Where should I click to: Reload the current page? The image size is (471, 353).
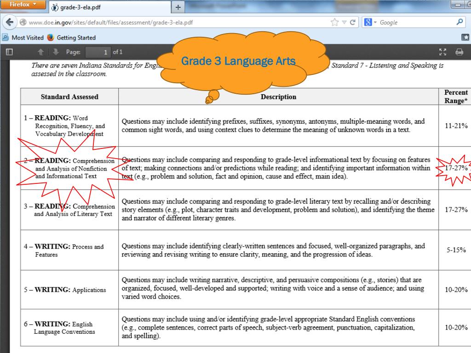pyautogui.click(x=353, y=22)
